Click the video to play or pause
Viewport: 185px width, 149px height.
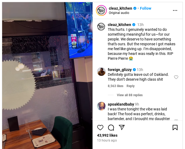pyautogui.click(x=47, y=76)
